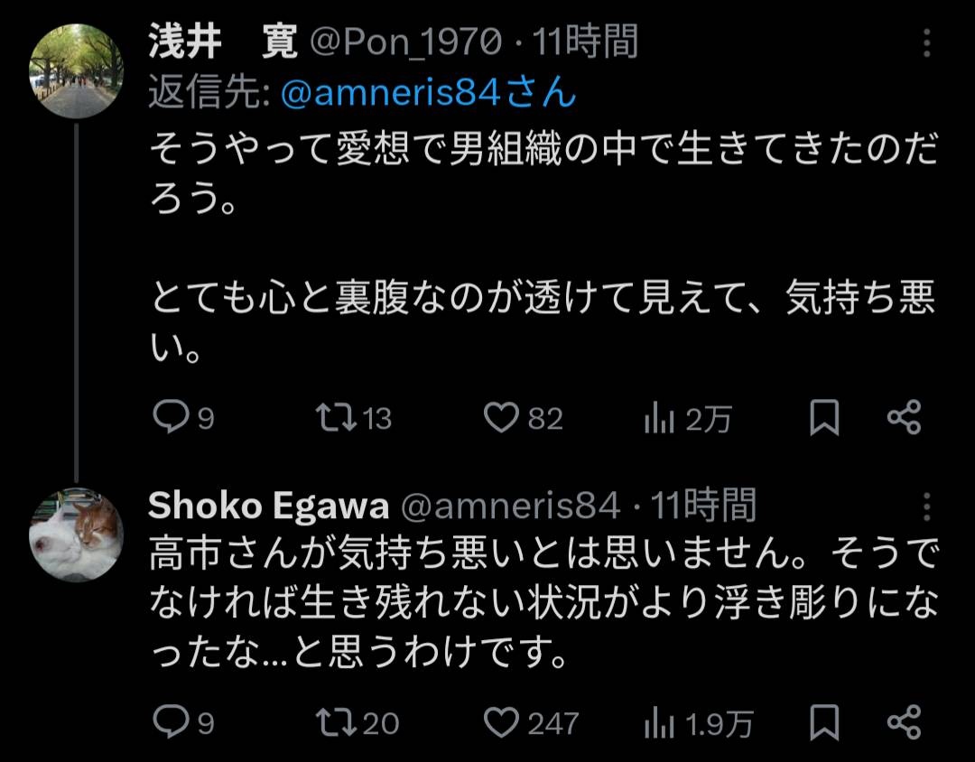Screen dimensions: 975x762
Task: Retweet the post by @Pon_1970
Action: point(336,418)
